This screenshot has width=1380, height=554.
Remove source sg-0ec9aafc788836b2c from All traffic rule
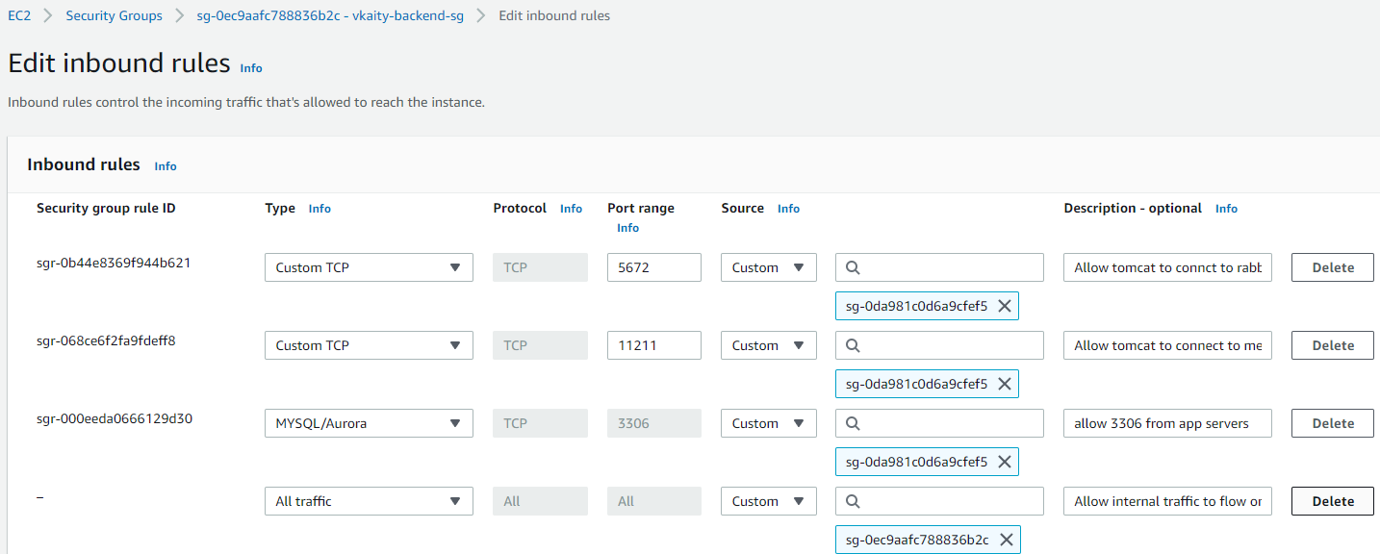pyautogui.click(x=1006, y=540)
